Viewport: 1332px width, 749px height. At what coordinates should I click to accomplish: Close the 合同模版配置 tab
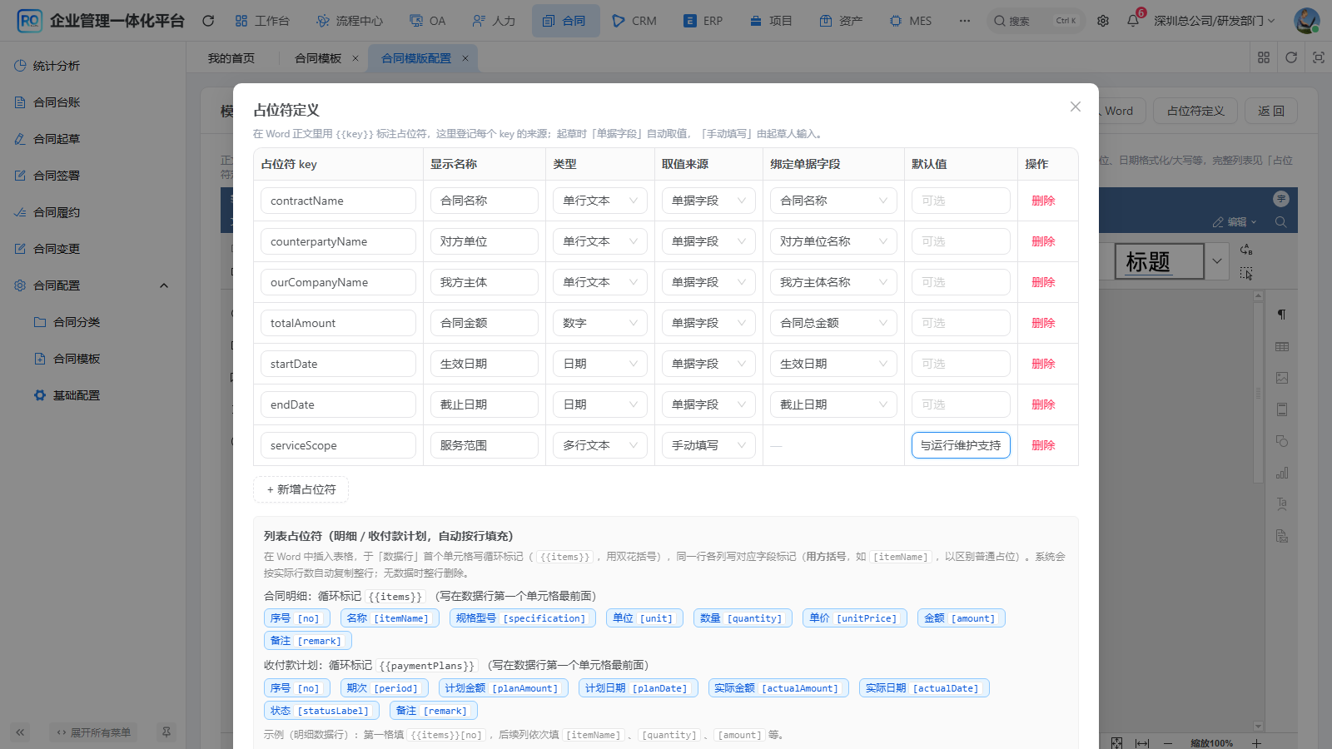point(465,58)
